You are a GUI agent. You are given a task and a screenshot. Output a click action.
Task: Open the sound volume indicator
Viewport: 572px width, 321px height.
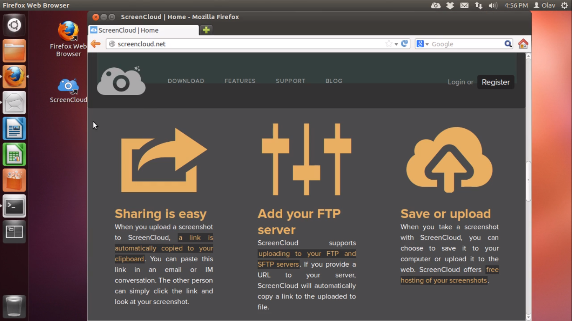493,5
